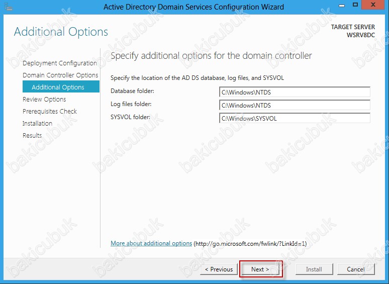Viewport: 389px width, 284px height.
Task: Open Domain Controller Options step
Action: [60, 75]
